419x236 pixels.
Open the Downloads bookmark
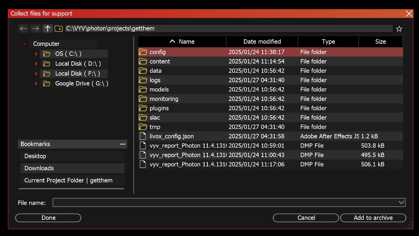[72, 168]
